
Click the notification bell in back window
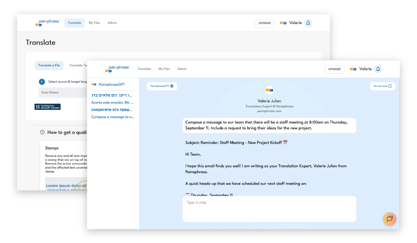[x=308, y=23]
